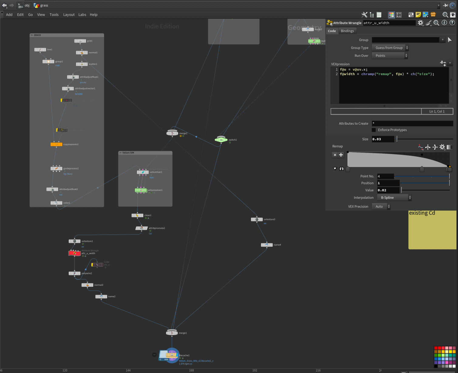Toggle the network display eye icon
The height and width of the screenshot is (373, 458).
[453, 15]
